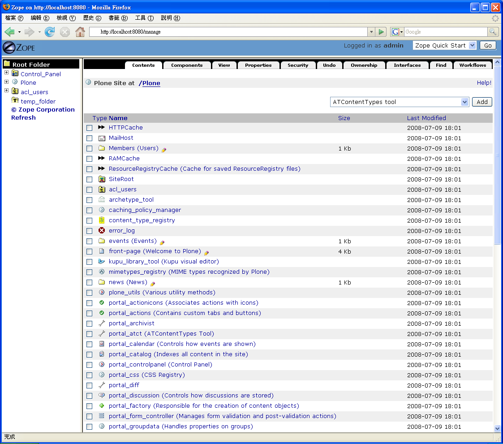This screenshot has height=444, width=503.
Task: Click the Add button
Action: pos(482,102)
